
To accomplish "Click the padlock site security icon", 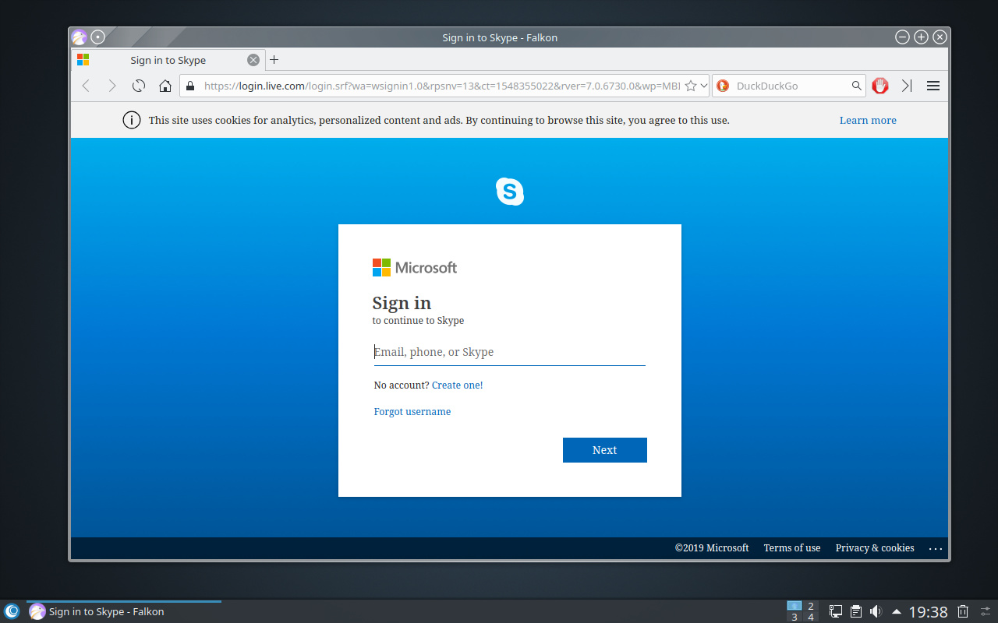I will 189,86.
